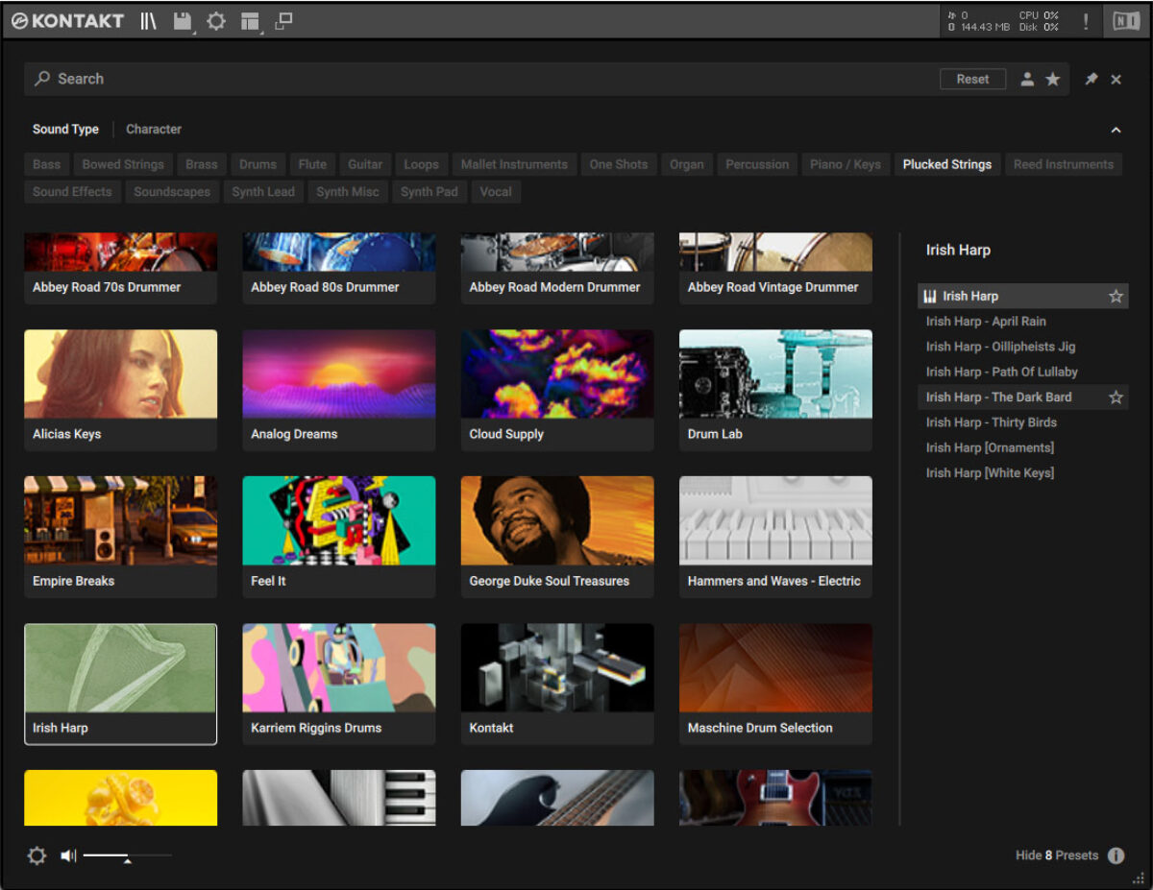Open the Abbey Road Modern Drummer library
This screenshot has width=1153, height=890.
557,269
